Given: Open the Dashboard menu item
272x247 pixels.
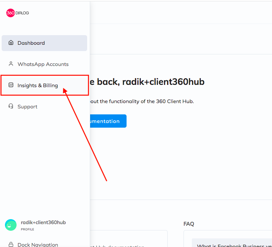Looking at the screenshot, I should (x=44, y=43).
